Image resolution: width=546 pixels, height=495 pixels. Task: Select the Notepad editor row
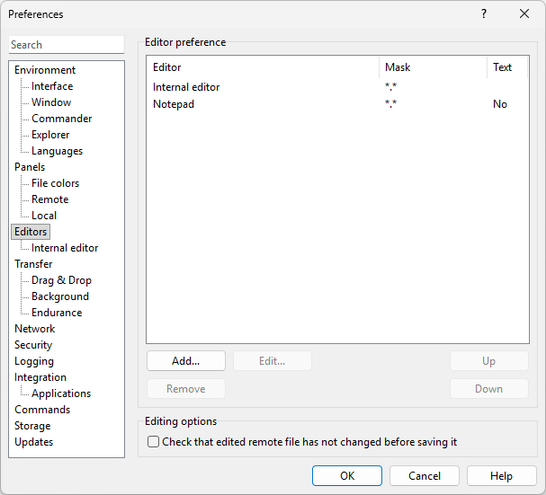pos(174,104)
